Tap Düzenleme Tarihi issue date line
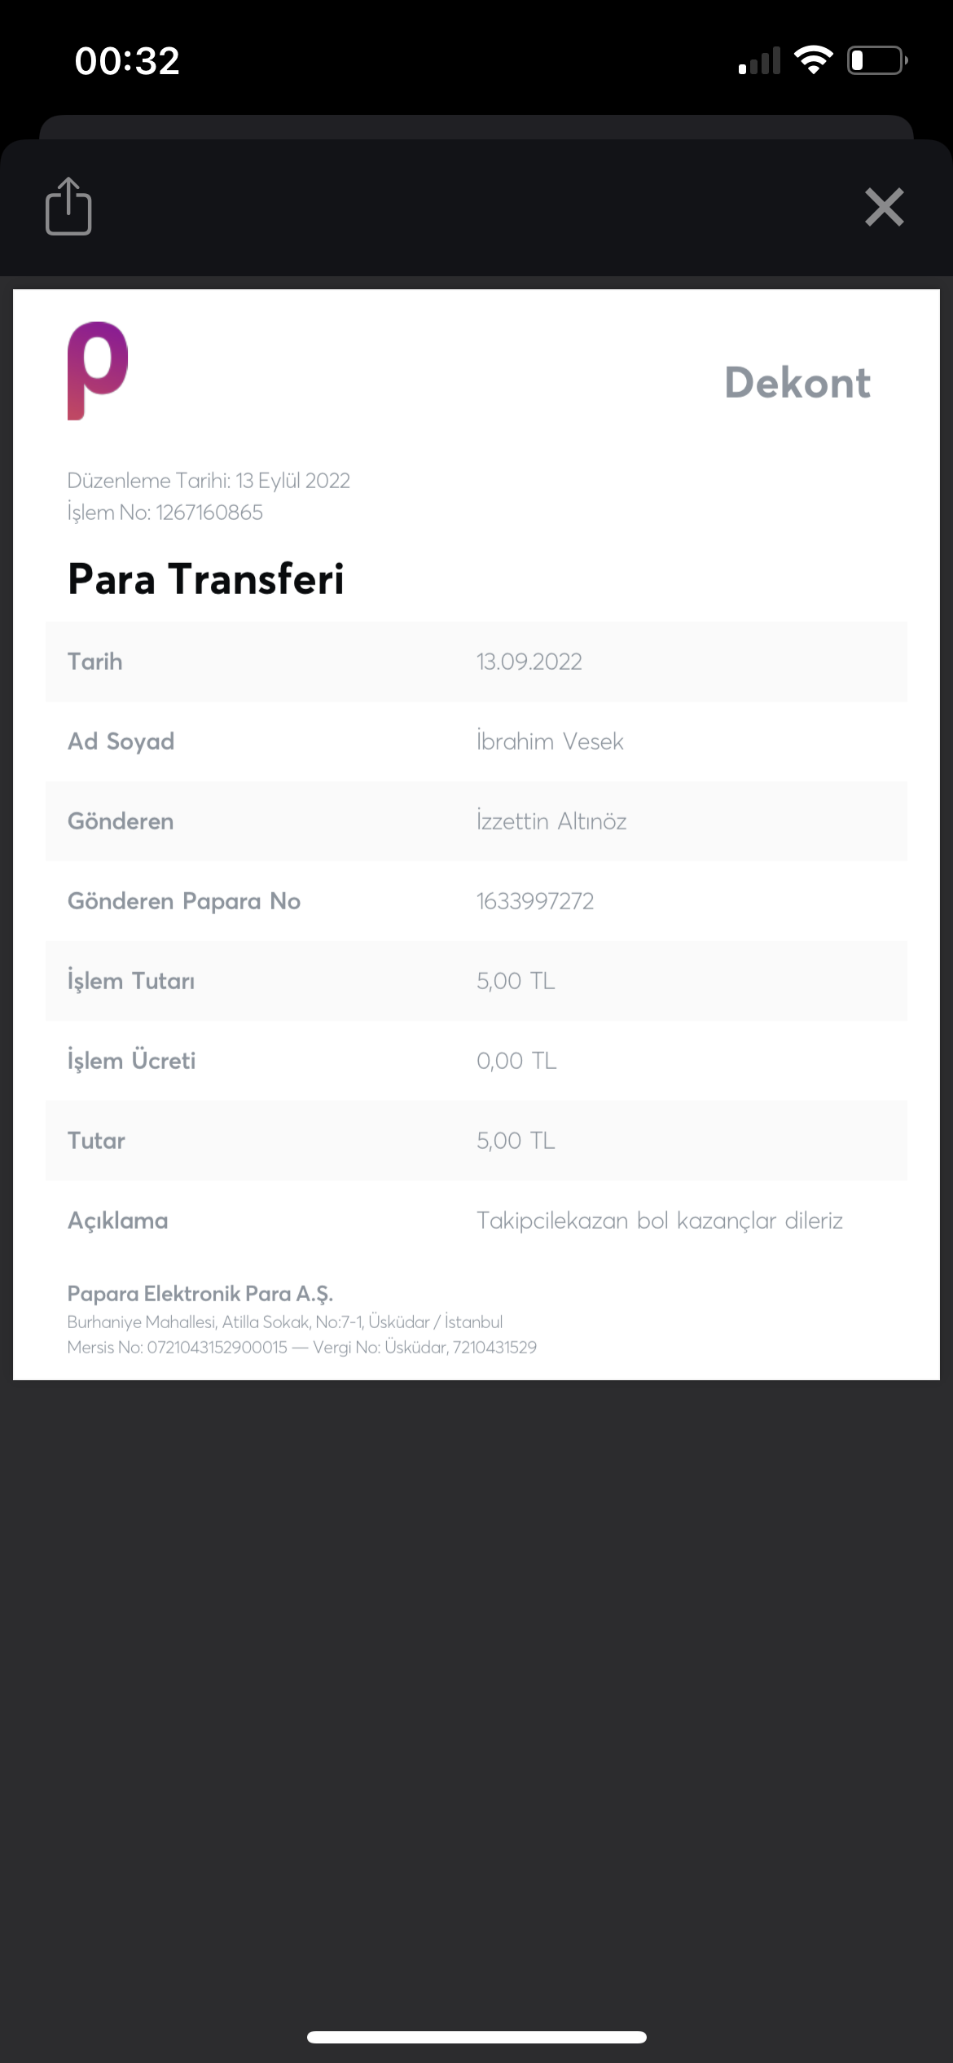 click(209, 481)
